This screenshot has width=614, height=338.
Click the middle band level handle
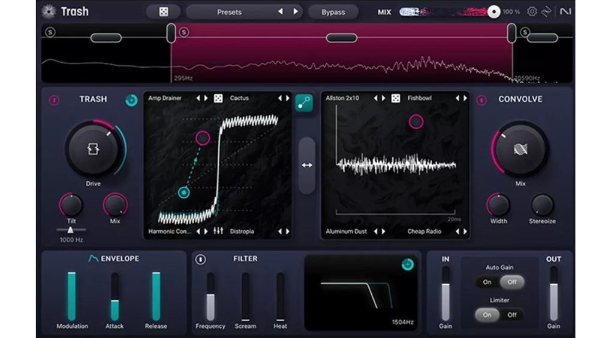341,38
